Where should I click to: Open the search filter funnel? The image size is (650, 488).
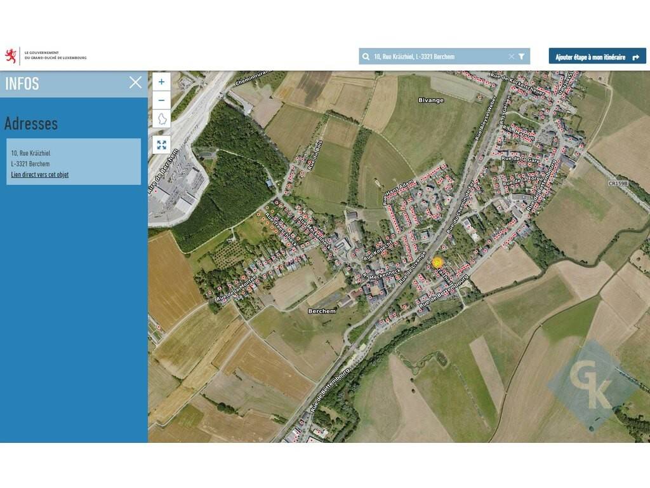pyautogui.click(x=522, y=57)
